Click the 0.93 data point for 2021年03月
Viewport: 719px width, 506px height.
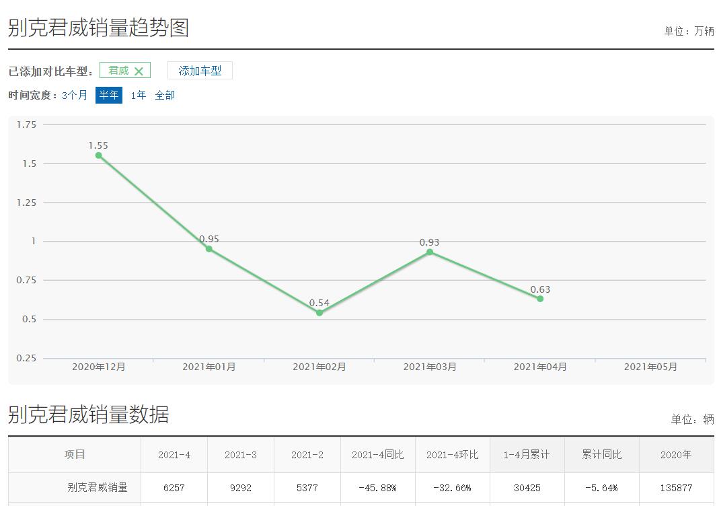click(430, 252)
